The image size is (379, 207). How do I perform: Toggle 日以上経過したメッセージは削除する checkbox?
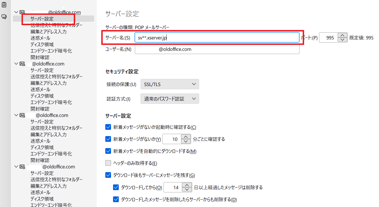(x=116, y=188)
